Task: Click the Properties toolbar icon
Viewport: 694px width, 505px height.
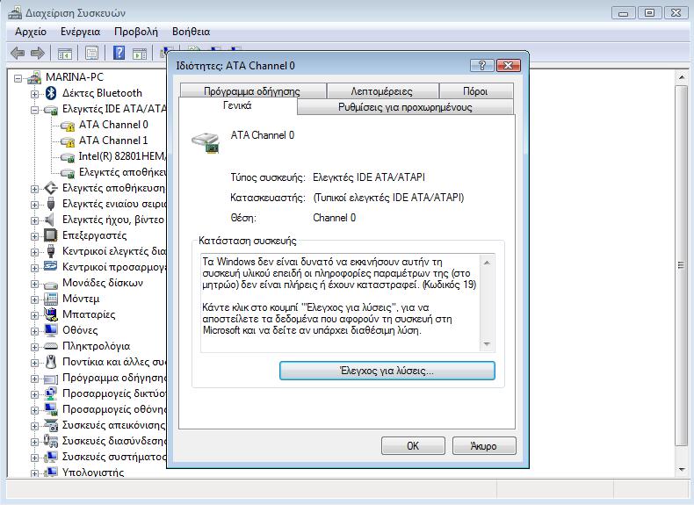Action: (91, 54)
